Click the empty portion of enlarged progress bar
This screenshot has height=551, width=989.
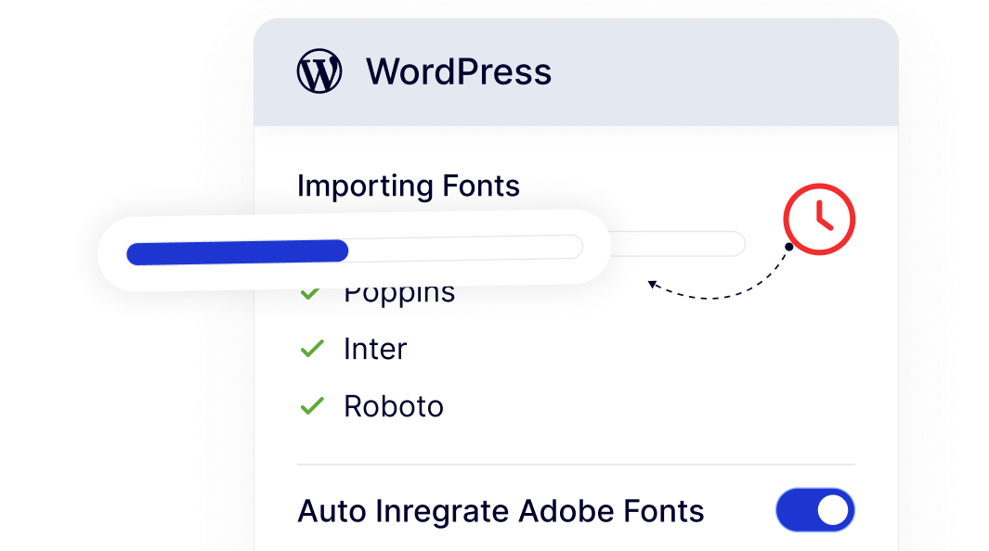coord(464,248)
